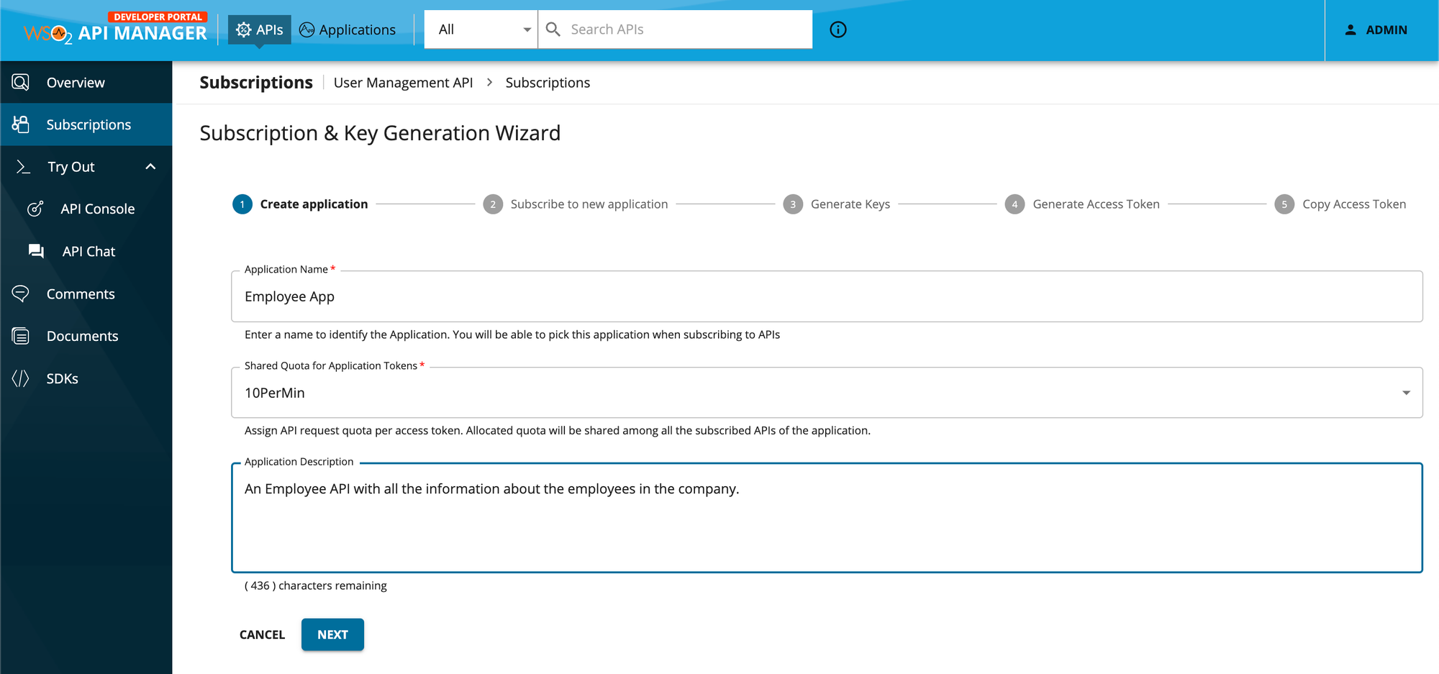Click step 4 circle icon

coord(1014,204)
